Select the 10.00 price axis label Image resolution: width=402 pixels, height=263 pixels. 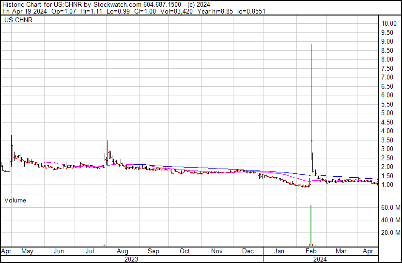tap(389, 23)
